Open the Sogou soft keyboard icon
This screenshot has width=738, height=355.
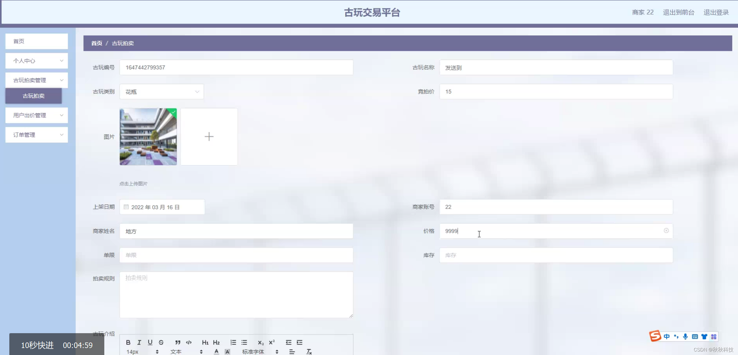695,337
